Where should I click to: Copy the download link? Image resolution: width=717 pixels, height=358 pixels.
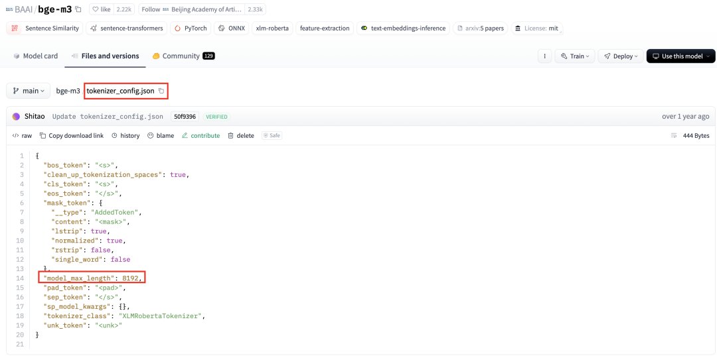click(72, 136)
